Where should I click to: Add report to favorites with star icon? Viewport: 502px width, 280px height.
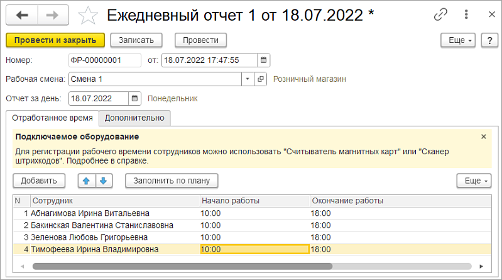pyautogui.click(x=88, y=15)
